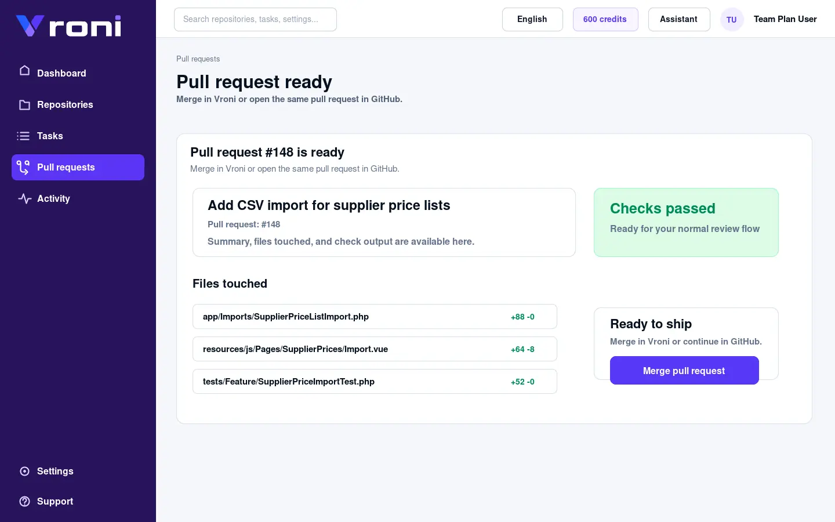Focus the search repositories input field

255,19
